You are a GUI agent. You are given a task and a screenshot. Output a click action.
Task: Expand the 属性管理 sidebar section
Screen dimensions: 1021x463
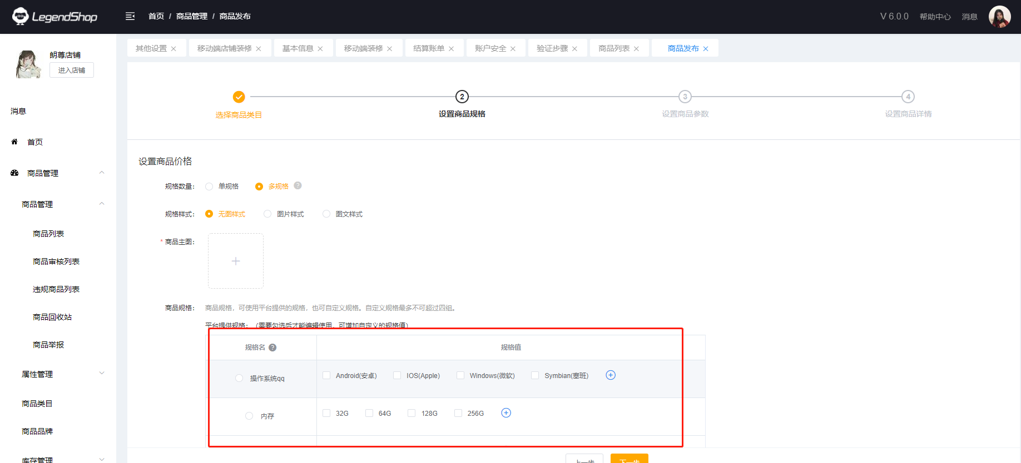click(102, 374)
